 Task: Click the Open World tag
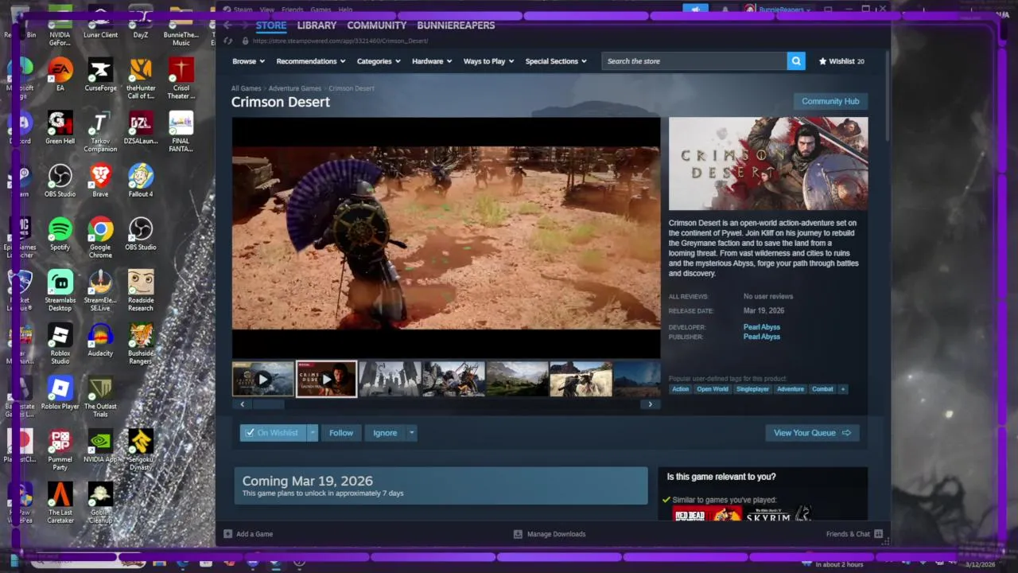pos(713,389)
